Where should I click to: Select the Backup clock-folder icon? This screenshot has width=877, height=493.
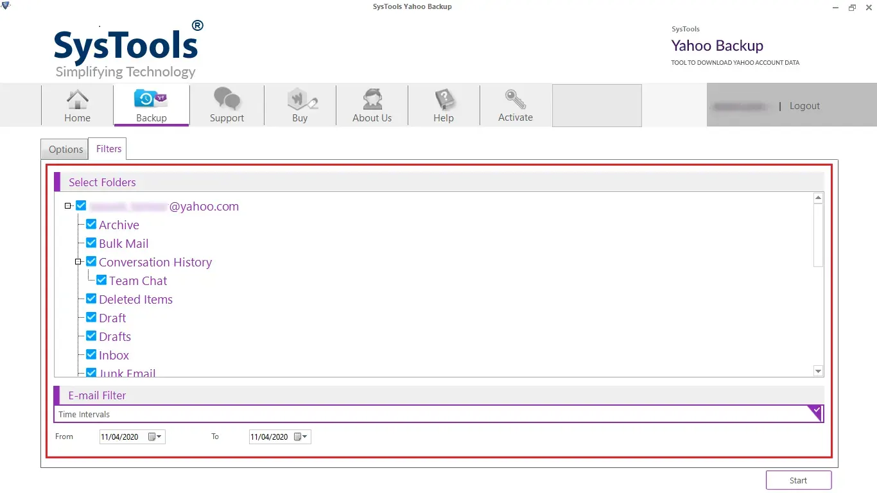(x=152, y=99)
